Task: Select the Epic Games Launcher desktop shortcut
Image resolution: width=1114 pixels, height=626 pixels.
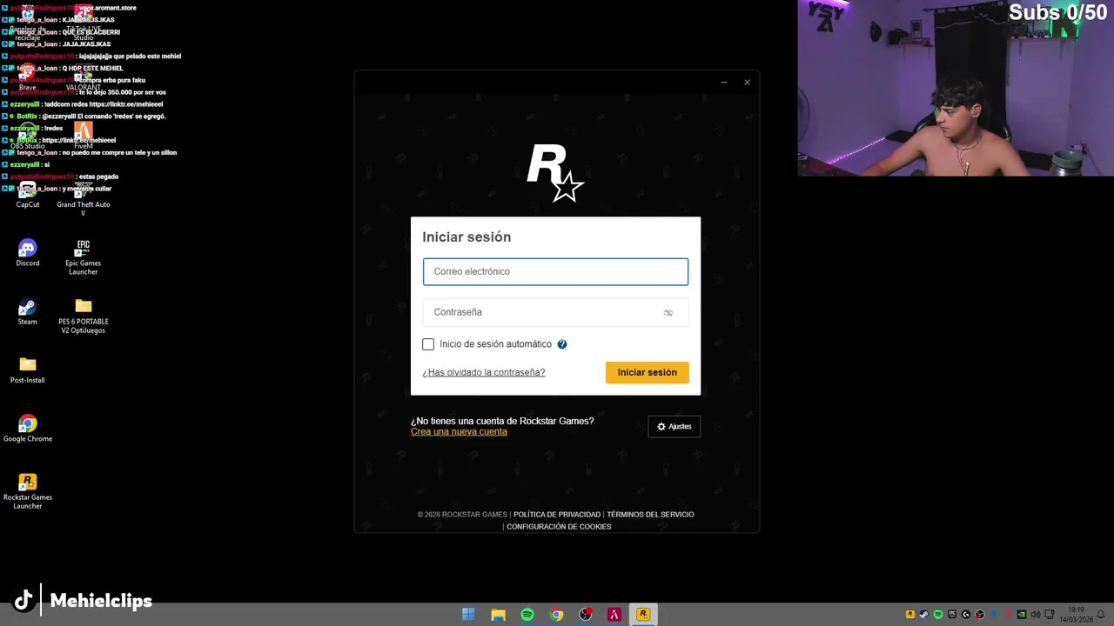Action: (84, 256)
